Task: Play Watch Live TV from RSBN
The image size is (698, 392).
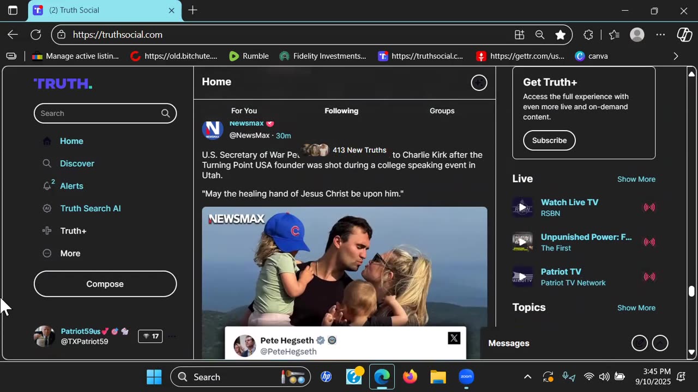Action: (x=522, y=207)
